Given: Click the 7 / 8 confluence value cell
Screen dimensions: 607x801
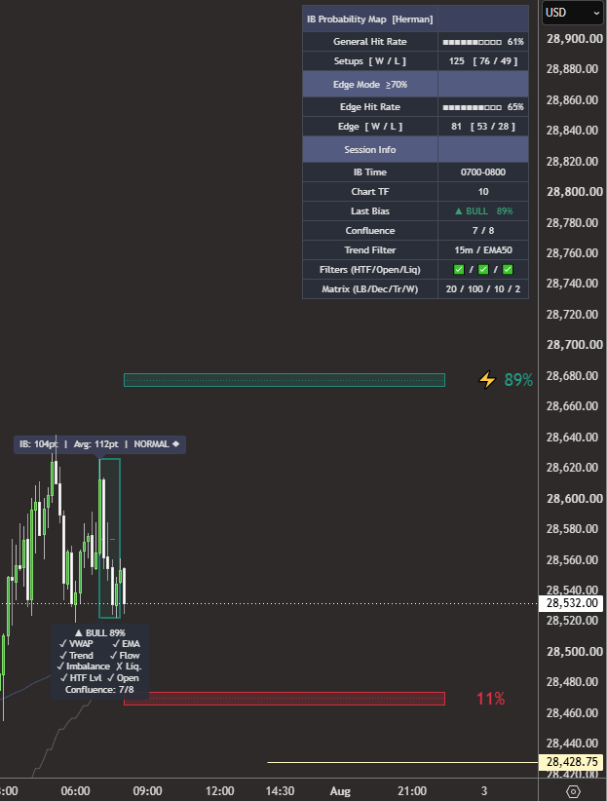Looking at the screenshot, I should [x=483, y=230].
